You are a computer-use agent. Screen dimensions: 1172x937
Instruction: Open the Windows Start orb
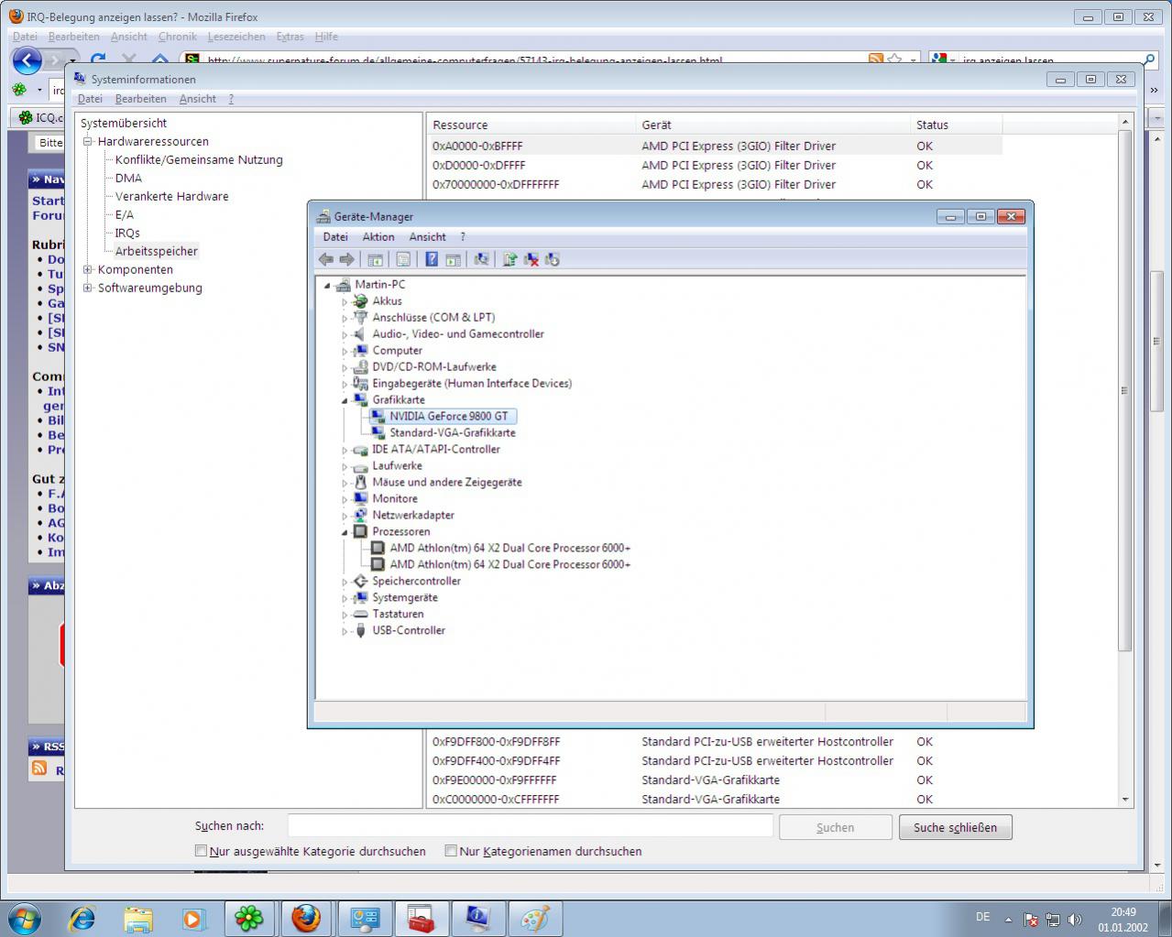pos(25,918)
